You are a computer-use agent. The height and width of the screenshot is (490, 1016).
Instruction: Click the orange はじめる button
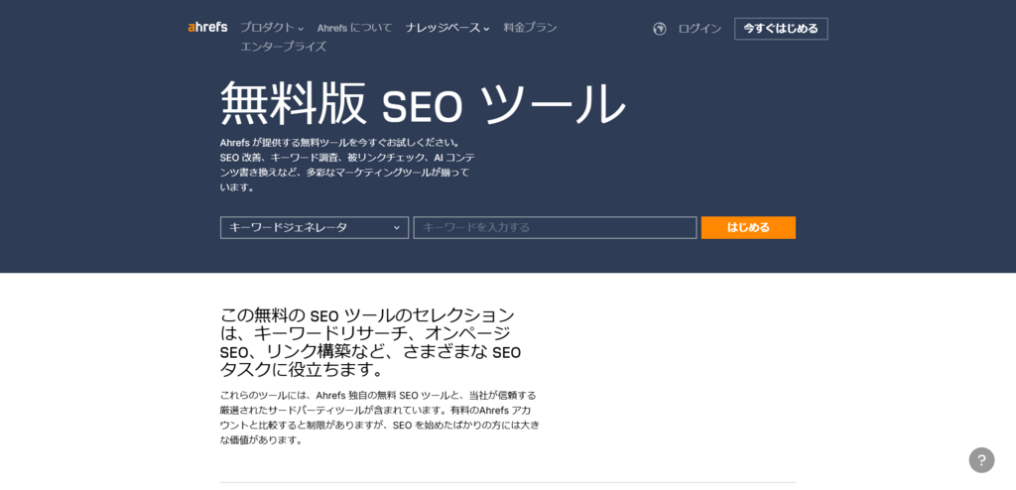click(x=748, y=227)
